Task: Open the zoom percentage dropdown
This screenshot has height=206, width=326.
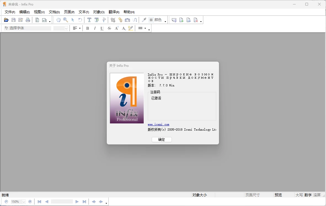Action: [x=24, y=202]
